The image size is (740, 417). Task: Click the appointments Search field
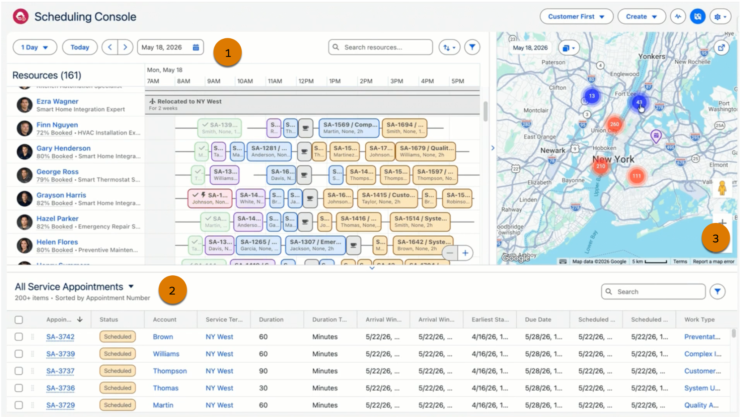(x=653, y=292)
